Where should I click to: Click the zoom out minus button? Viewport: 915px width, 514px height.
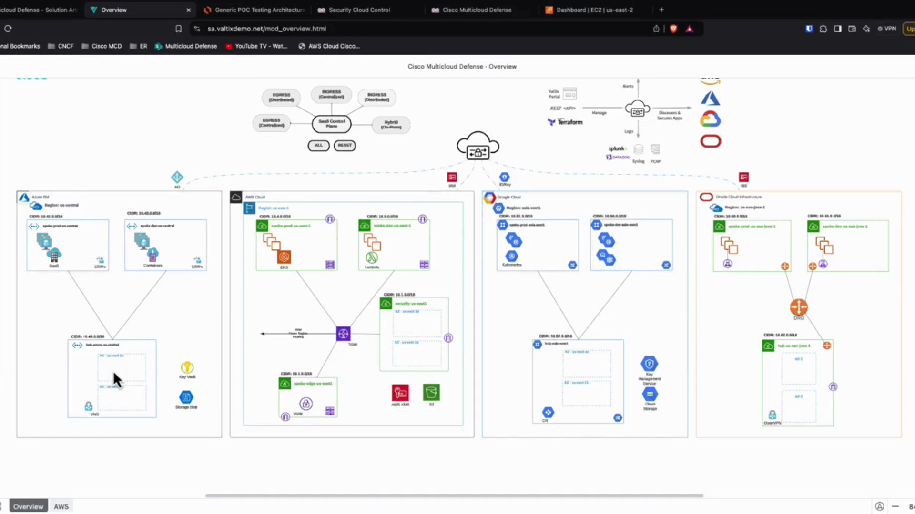895,506
